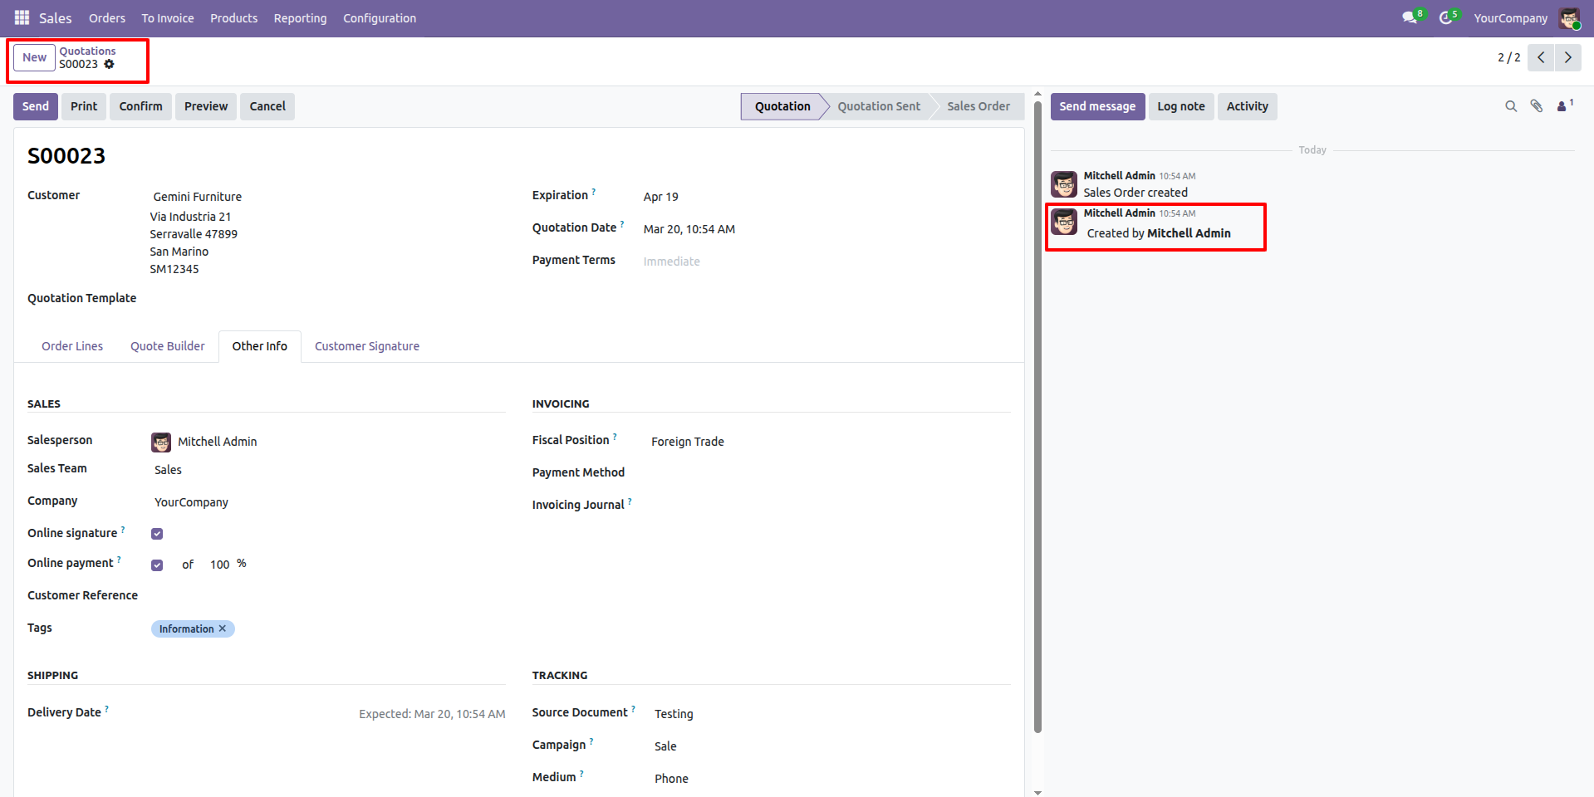Click the gear icon beside S00023
Screen dimensions: 1594x797
tap(109, 64)
